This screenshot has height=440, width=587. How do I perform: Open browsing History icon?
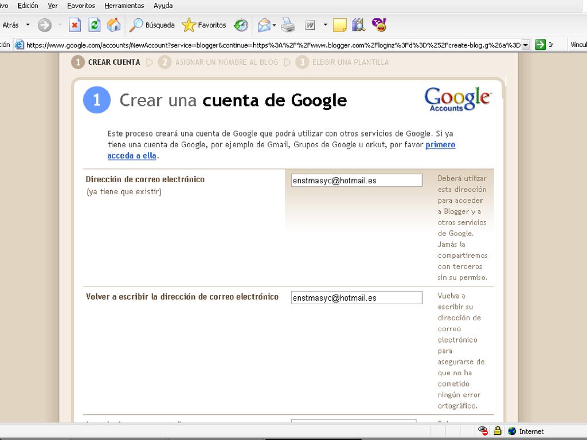click(x=241, y=25)
